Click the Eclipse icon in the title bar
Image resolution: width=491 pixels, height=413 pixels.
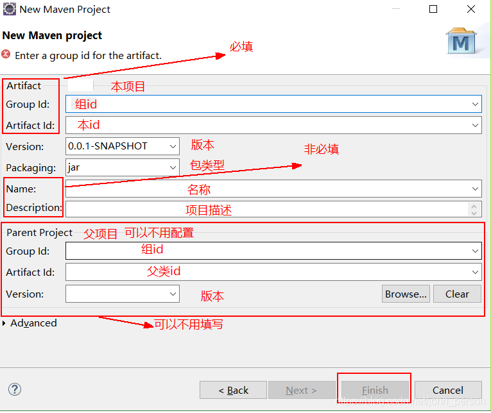[10, 9]
